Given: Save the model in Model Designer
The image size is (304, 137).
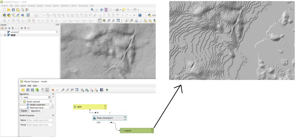Looking at the screenshot, I should coord(28,90).
